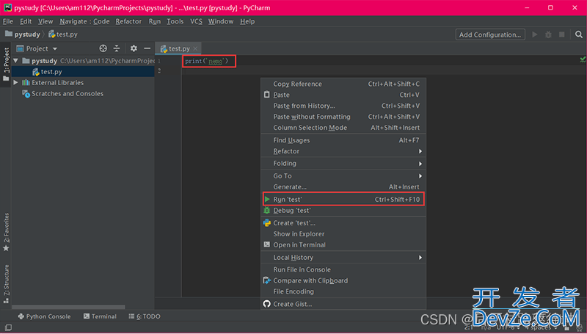Expand the External Libraries tree node
The image size is (587, 334).
[15, 82]
